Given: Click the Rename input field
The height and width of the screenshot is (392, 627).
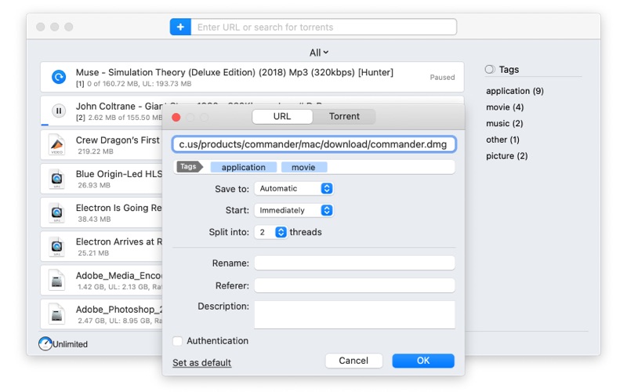Looking at the screenshot, I should 354,263.
